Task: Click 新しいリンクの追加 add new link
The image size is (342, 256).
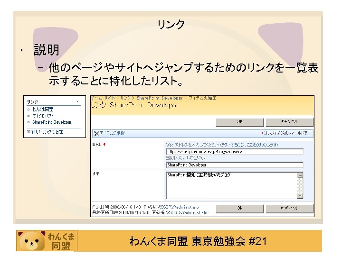Action: [x=47, y=132]
